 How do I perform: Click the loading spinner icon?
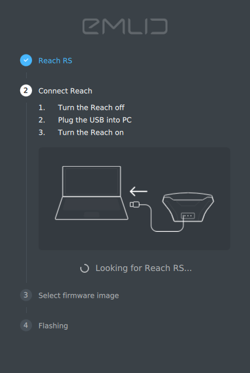(x=84, y=268)
